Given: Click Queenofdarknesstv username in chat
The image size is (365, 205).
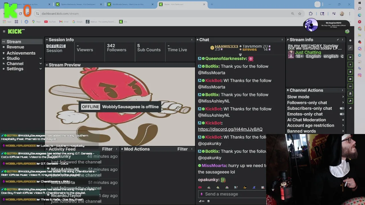Looking at the screenshot, I should tap(226, 59).
